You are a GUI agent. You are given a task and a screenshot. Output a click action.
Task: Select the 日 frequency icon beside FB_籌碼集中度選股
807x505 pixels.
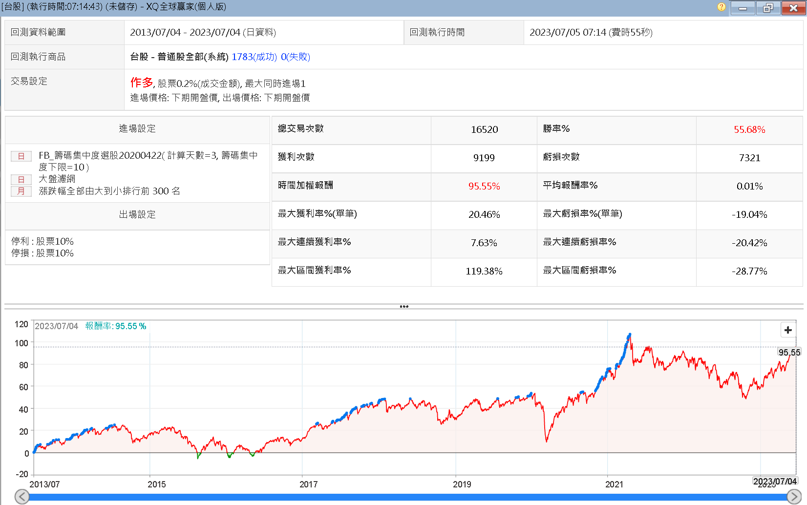click(21, 156)
